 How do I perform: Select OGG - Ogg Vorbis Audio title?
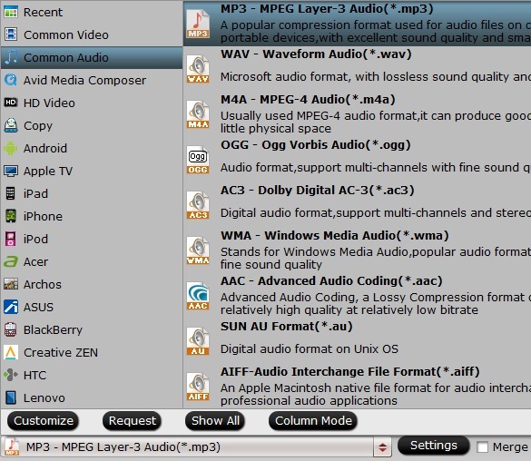point(316,145)
